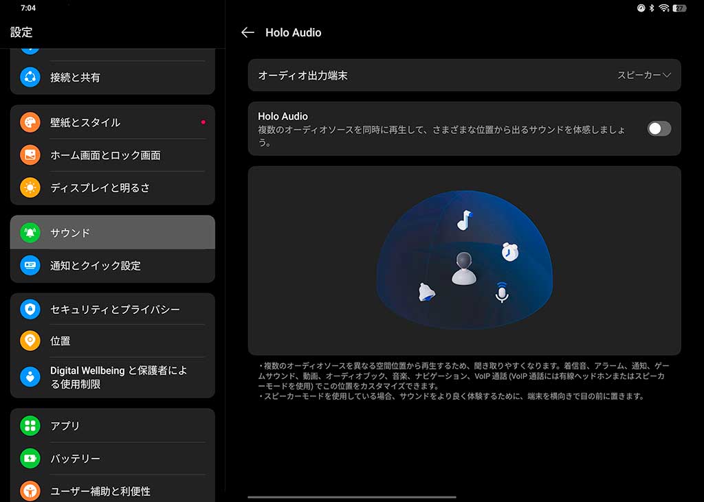Open the スピーカー output device dropdown
Image resolution: width=704 pixels, height=502 pixels.
coord(643,75)
